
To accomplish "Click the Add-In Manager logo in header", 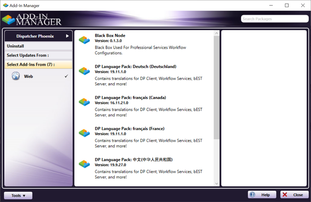I will tap(32, 20).
